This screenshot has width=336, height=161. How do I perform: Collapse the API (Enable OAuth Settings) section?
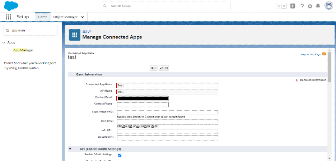[70, 149]
